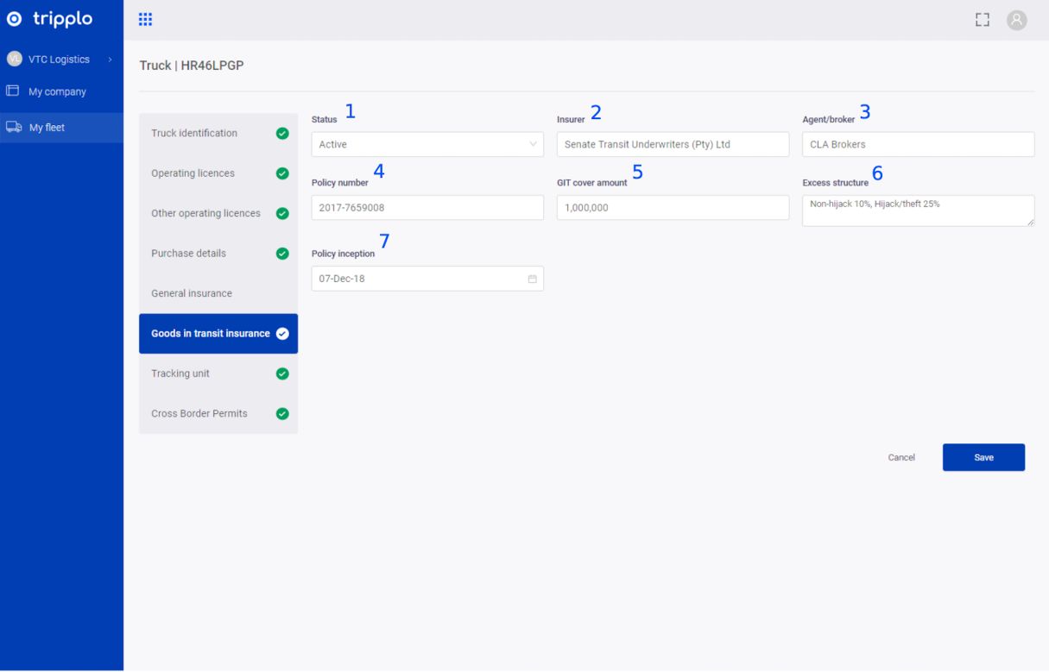Click the Tracking unit green checkmark
Image resolution: width=1049 pixels, height=672 pixels.
coord(281,374)
